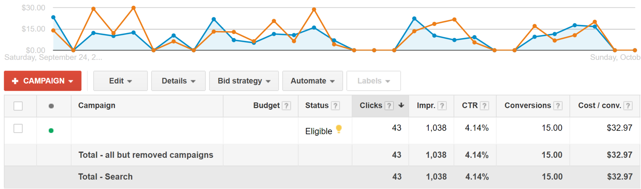Open the Automate dropdown menu
Image resolution: width=641 pixels, height=189 pixels.
313,81
